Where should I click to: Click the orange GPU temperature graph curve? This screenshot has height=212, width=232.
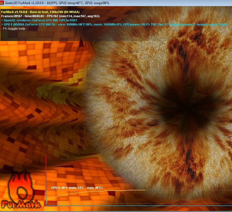coord(96,196)
